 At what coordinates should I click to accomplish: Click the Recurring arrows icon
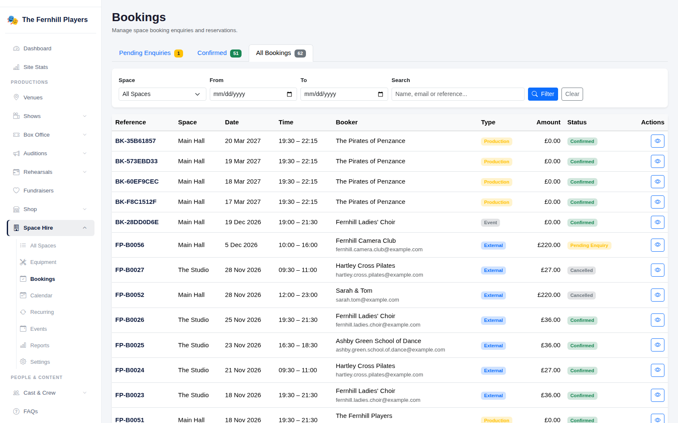(23, 312)
